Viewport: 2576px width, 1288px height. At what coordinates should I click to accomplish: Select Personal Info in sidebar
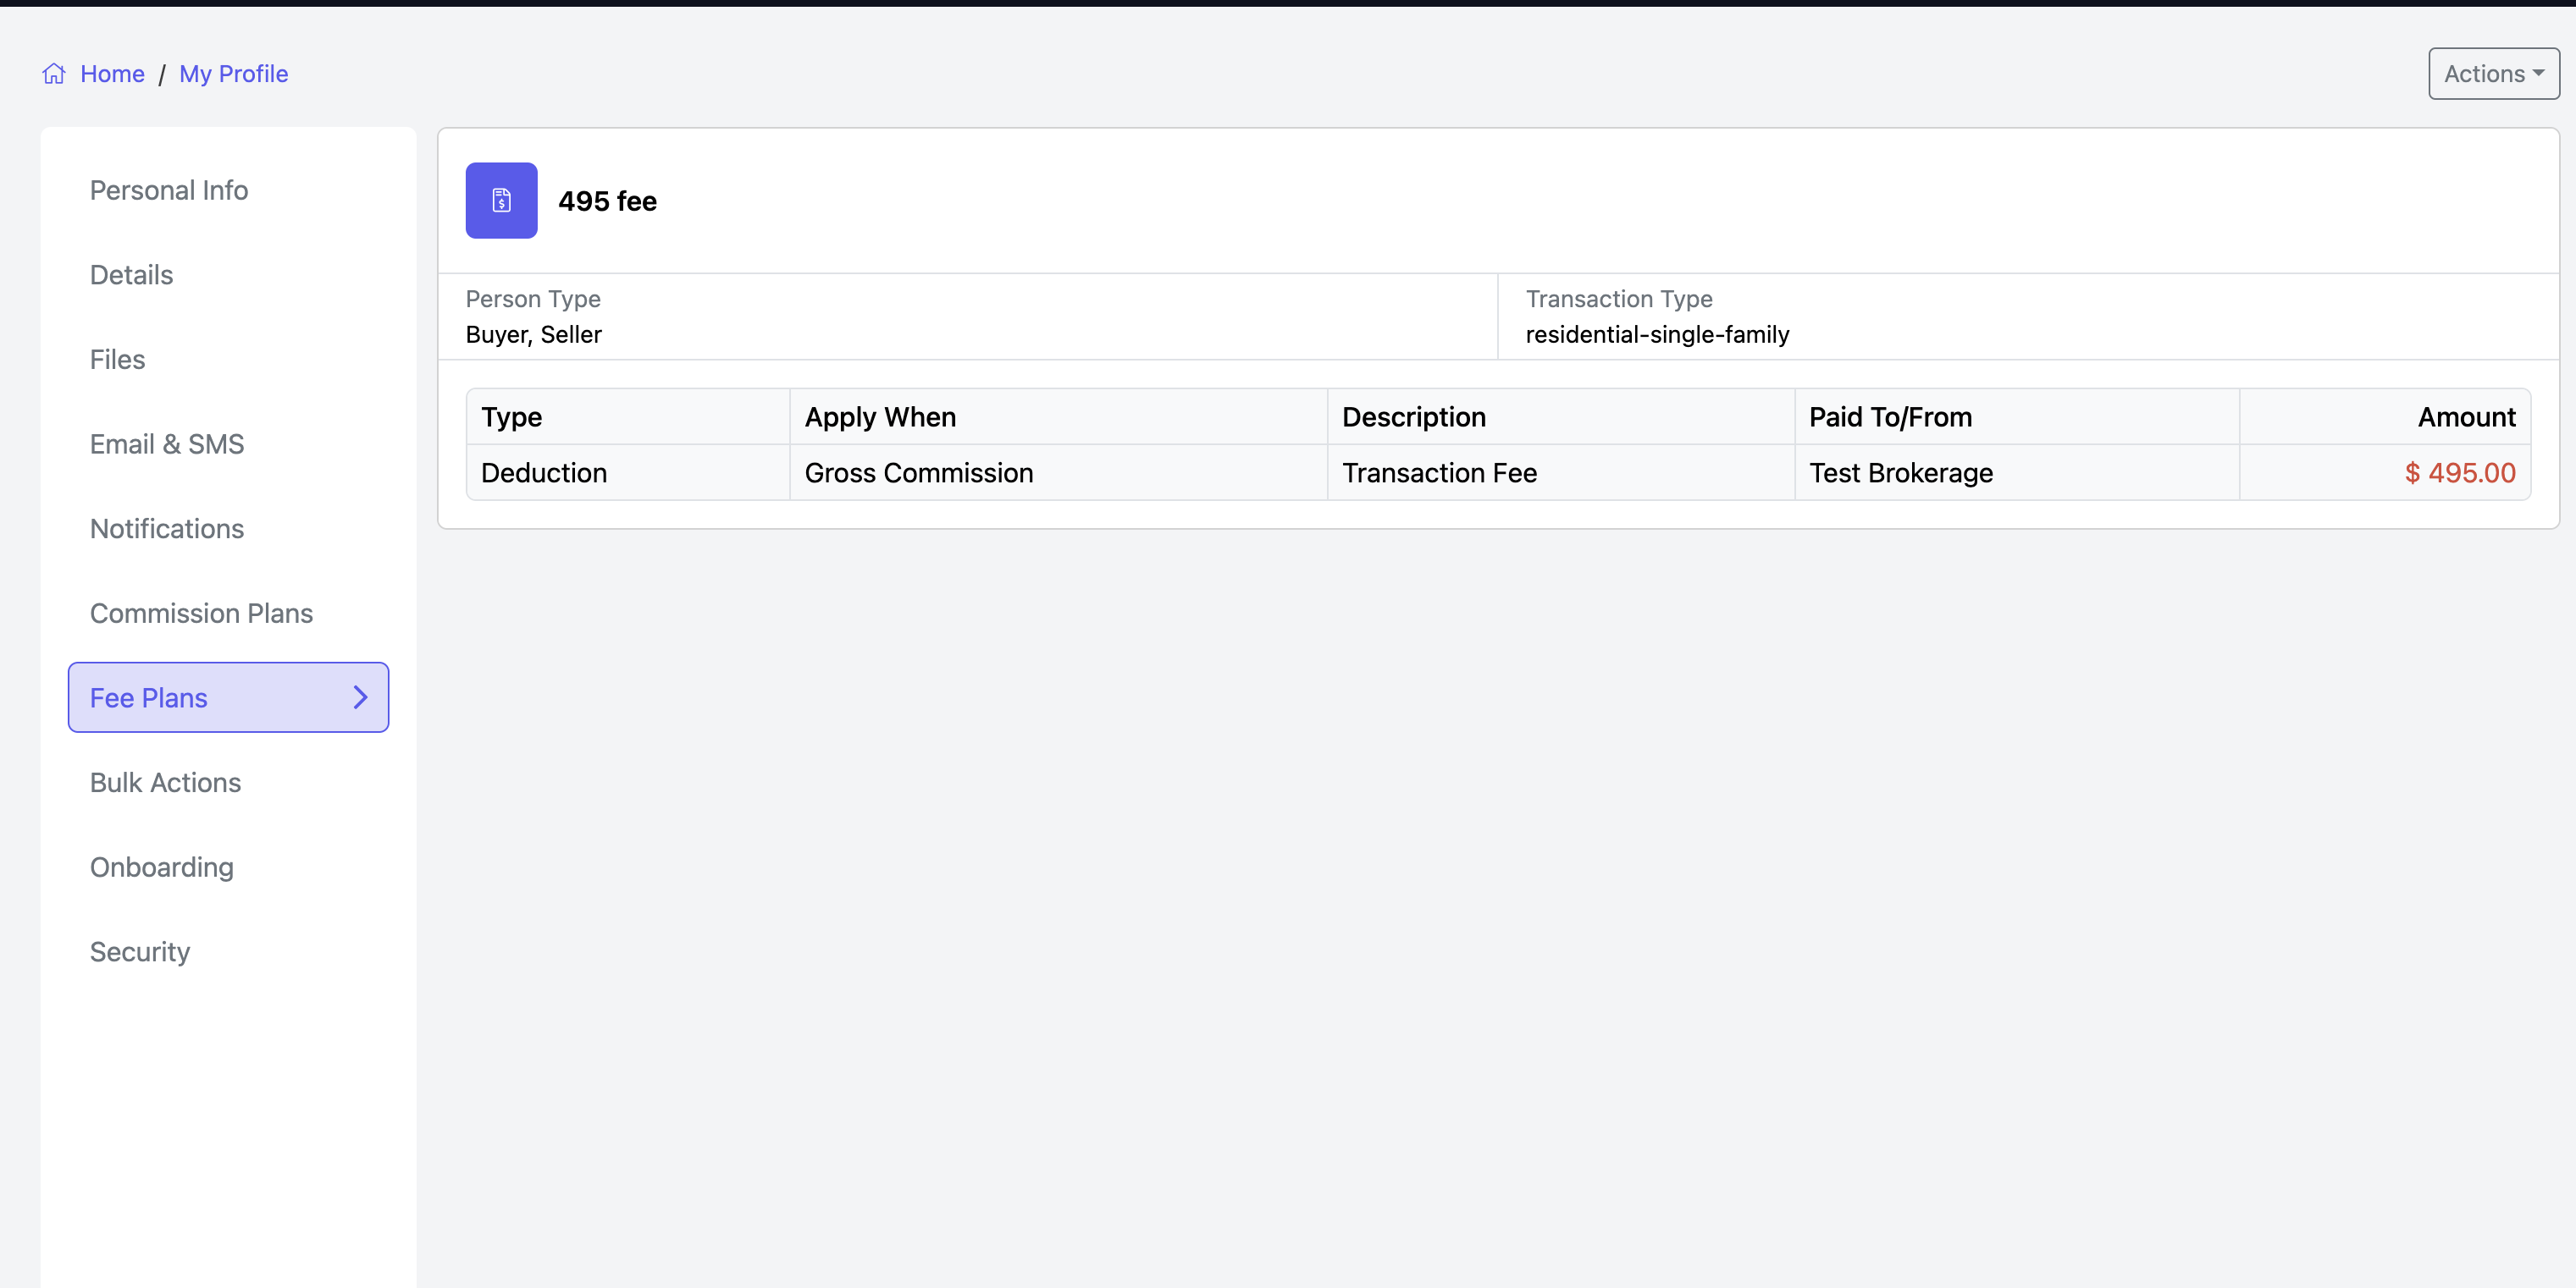(169, 190)
